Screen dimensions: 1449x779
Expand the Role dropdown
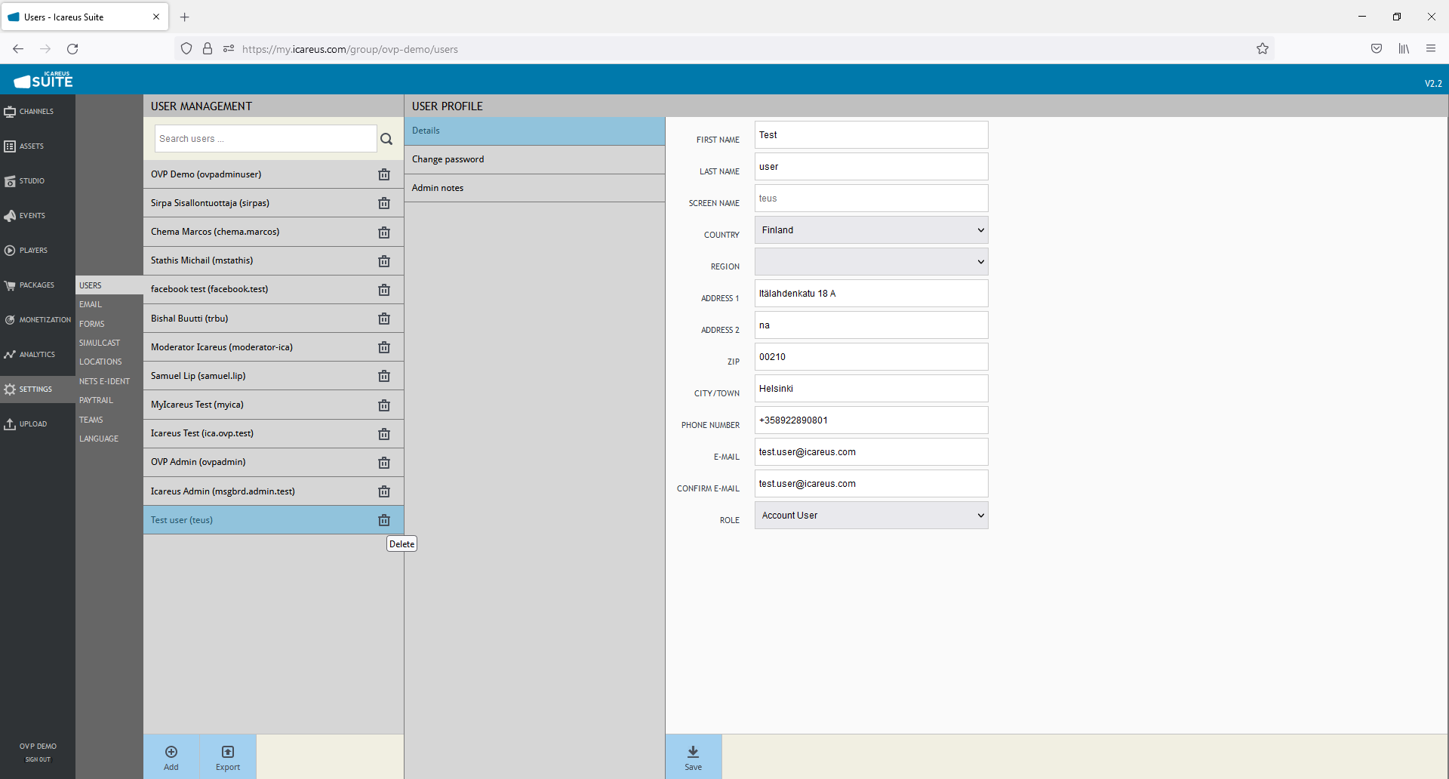(871, 516)
